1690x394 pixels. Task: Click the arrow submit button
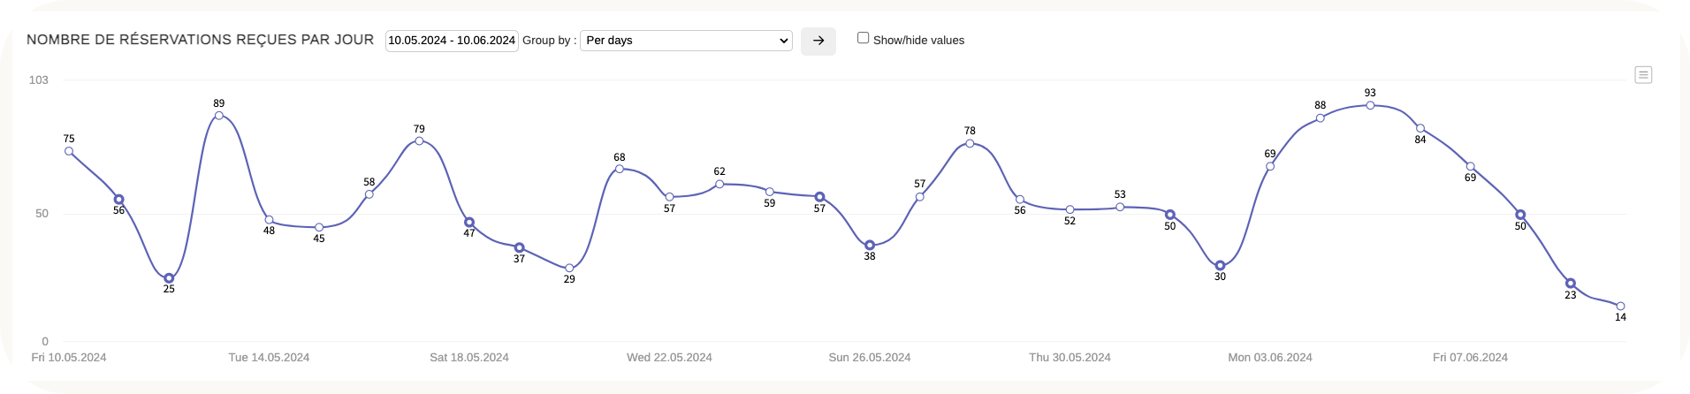point(818,41)
